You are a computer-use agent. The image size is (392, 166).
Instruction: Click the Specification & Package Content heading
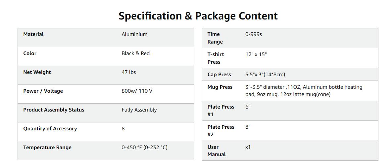click(x=198, y=16)
